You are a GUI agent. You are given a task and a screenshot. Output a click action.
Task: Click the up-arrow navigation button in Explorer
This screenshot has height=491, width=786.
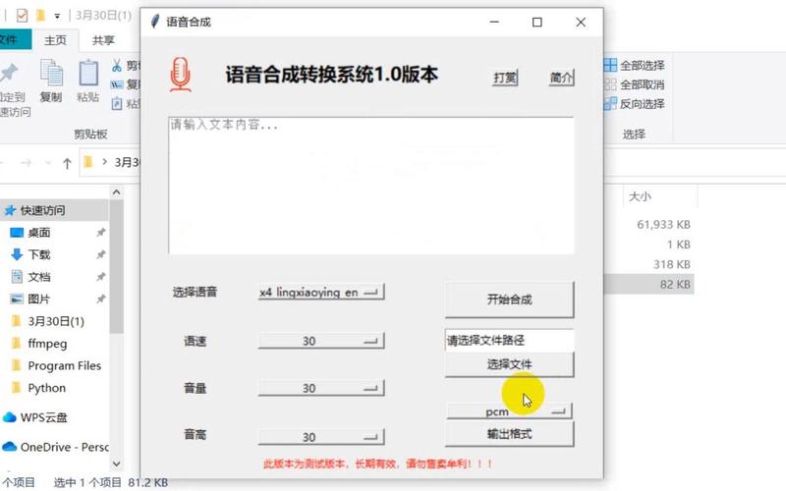67,163
